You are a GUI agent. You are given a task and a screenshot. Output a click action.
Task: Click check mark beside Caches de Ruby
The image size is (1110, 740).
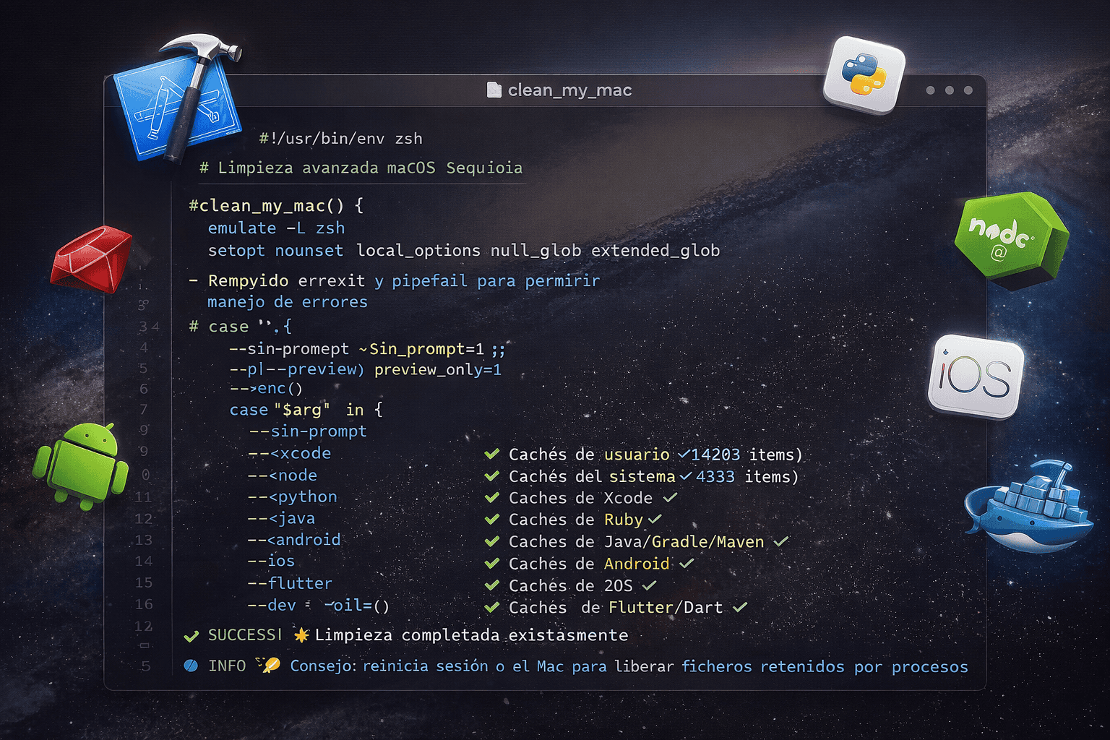point(492,519)
